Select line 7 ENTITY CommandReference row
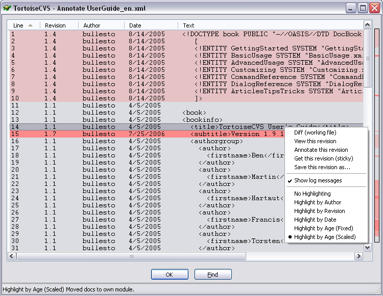The width and height of the screenshot is (383, 296). point(186,77)
